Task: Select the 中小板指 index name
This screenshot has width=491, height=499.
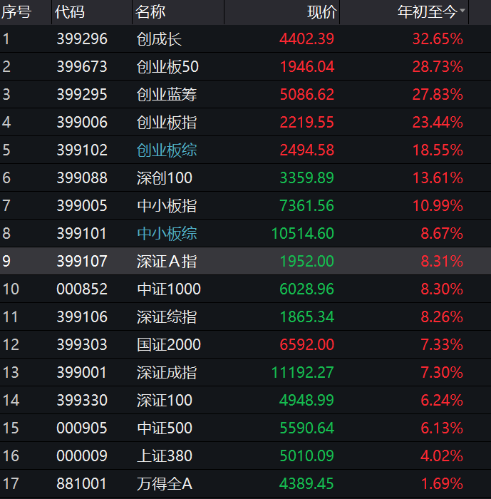Action: pyautogui.click(x=167, y=205)
